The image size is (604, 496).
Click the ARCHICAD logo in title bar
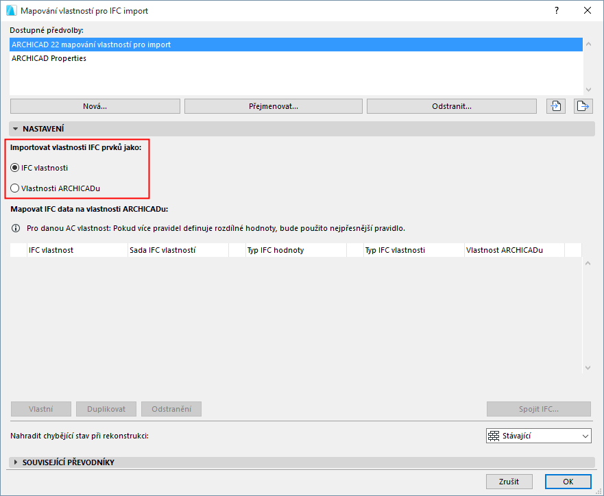12,10
